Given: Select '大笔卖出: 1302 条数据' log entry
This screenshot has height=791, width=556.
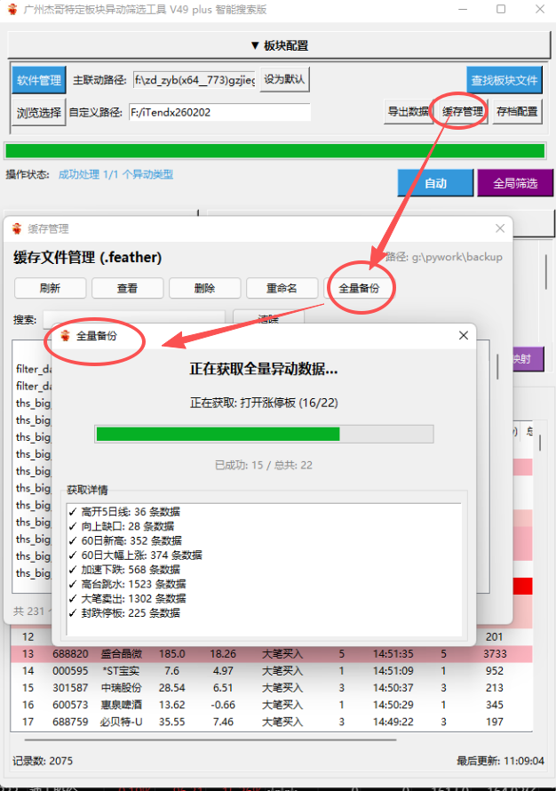Looking at the screenshot, I should (x=128, y=598).
